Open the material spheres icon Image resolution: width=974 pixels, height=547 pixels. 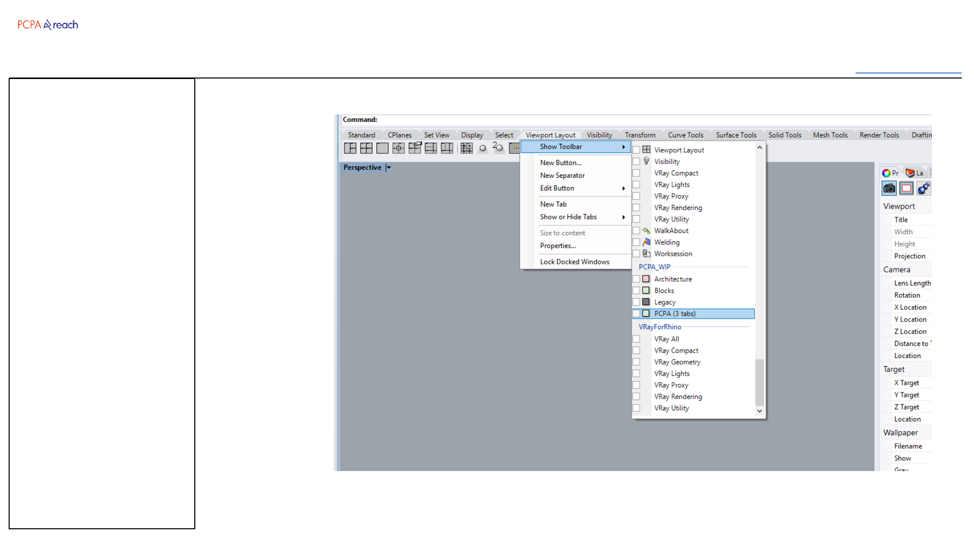coord(924,188)
